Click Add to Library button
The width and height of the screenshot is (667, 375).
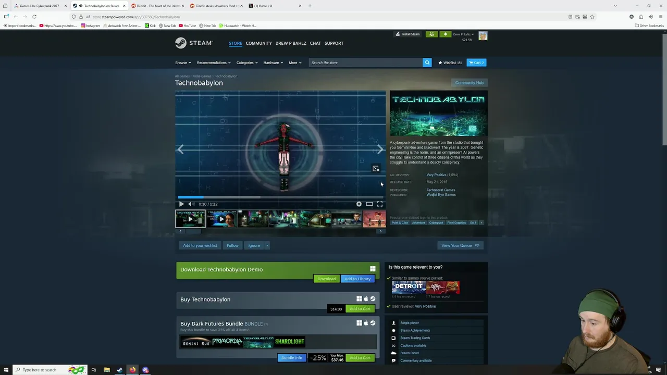click(x=357, y=279)
